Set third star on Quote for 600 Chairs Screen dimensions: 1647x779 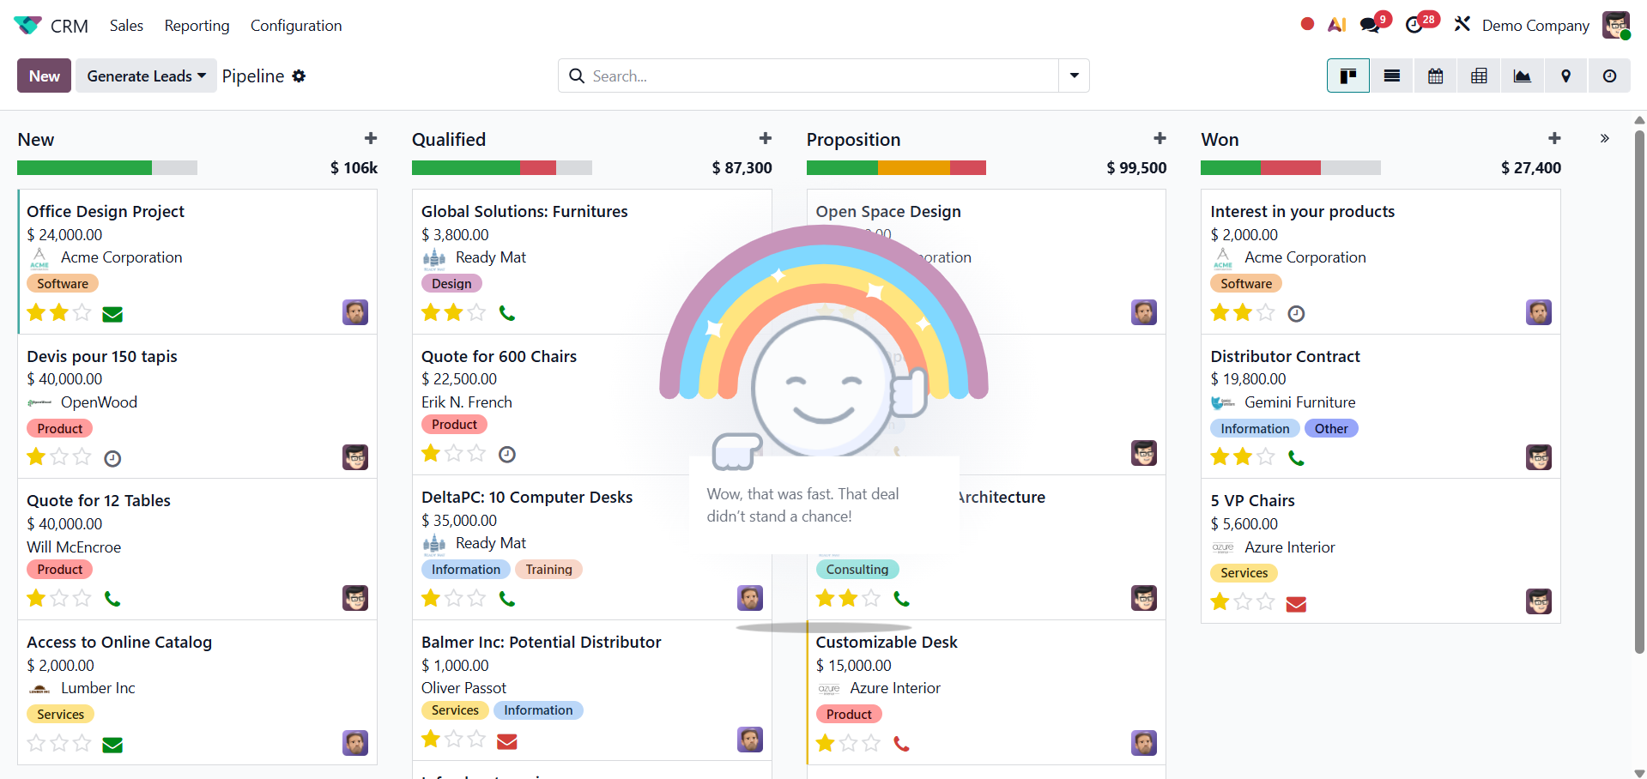click(x=476, y=452)
